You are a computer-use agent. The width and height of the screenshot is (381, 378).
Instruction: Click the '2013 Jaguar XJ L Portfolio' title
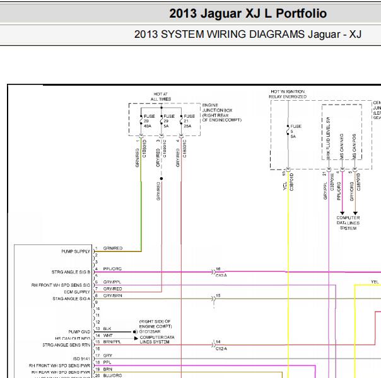pyautogui.click(x=248, y=14)
